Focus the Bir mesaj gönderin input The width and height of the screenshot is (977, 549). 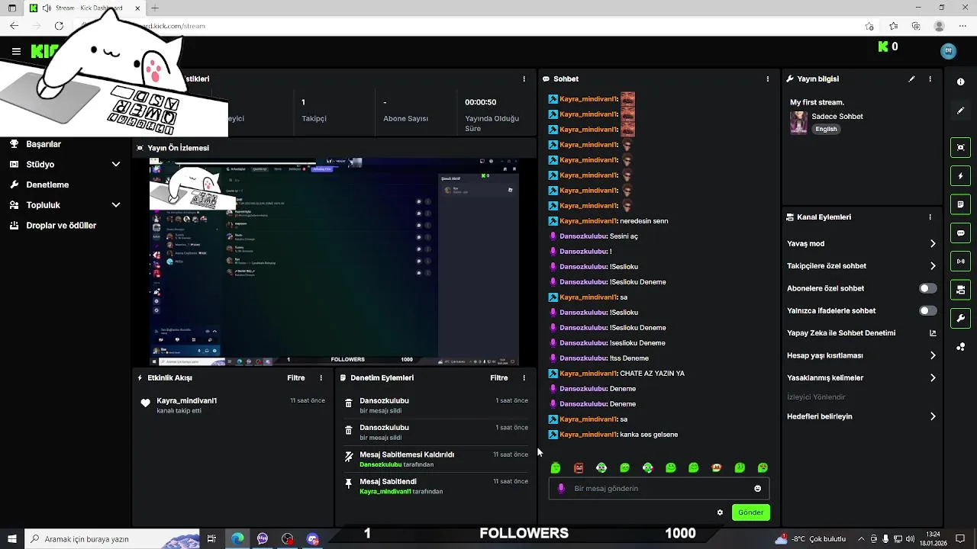click(659, 489)
